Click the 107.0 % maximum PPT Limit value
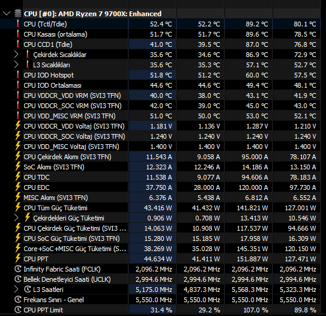Viewport: 326px width, 316px height. (256, 310)
